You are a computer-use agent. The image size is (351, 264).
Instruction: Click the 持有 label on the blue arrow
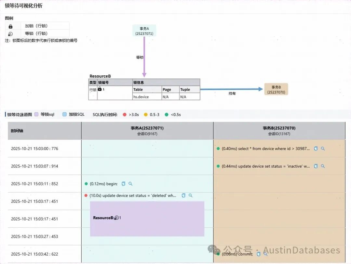232,93
